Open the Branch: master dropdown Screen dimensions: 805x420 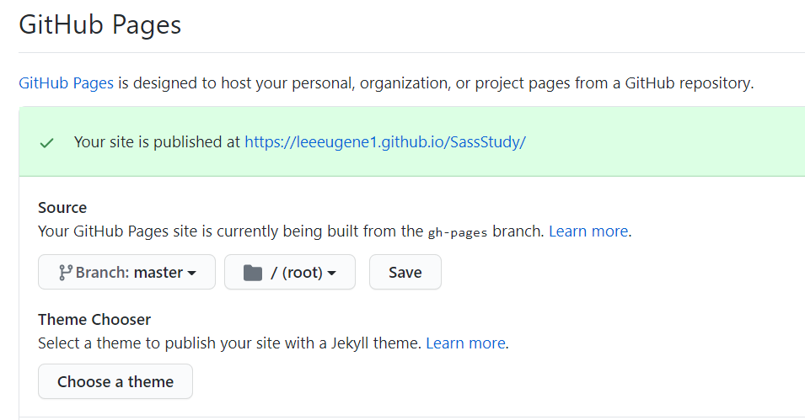(126, 272)
